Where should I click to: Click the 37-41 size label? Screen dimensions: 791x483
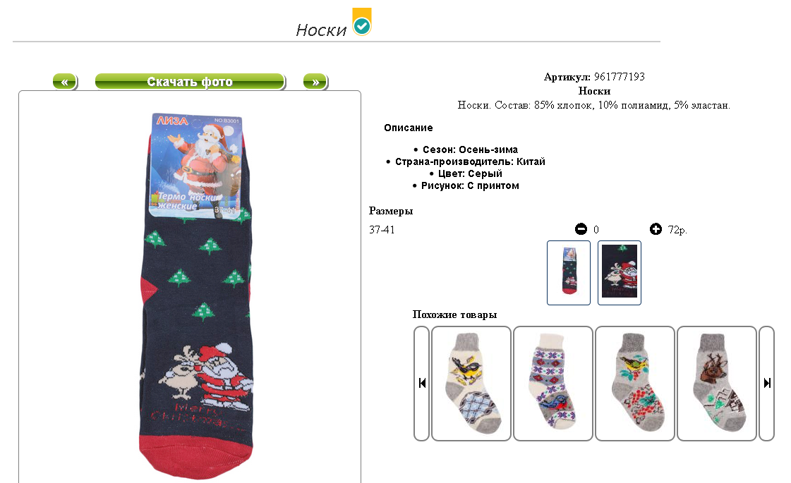[382, 230]
